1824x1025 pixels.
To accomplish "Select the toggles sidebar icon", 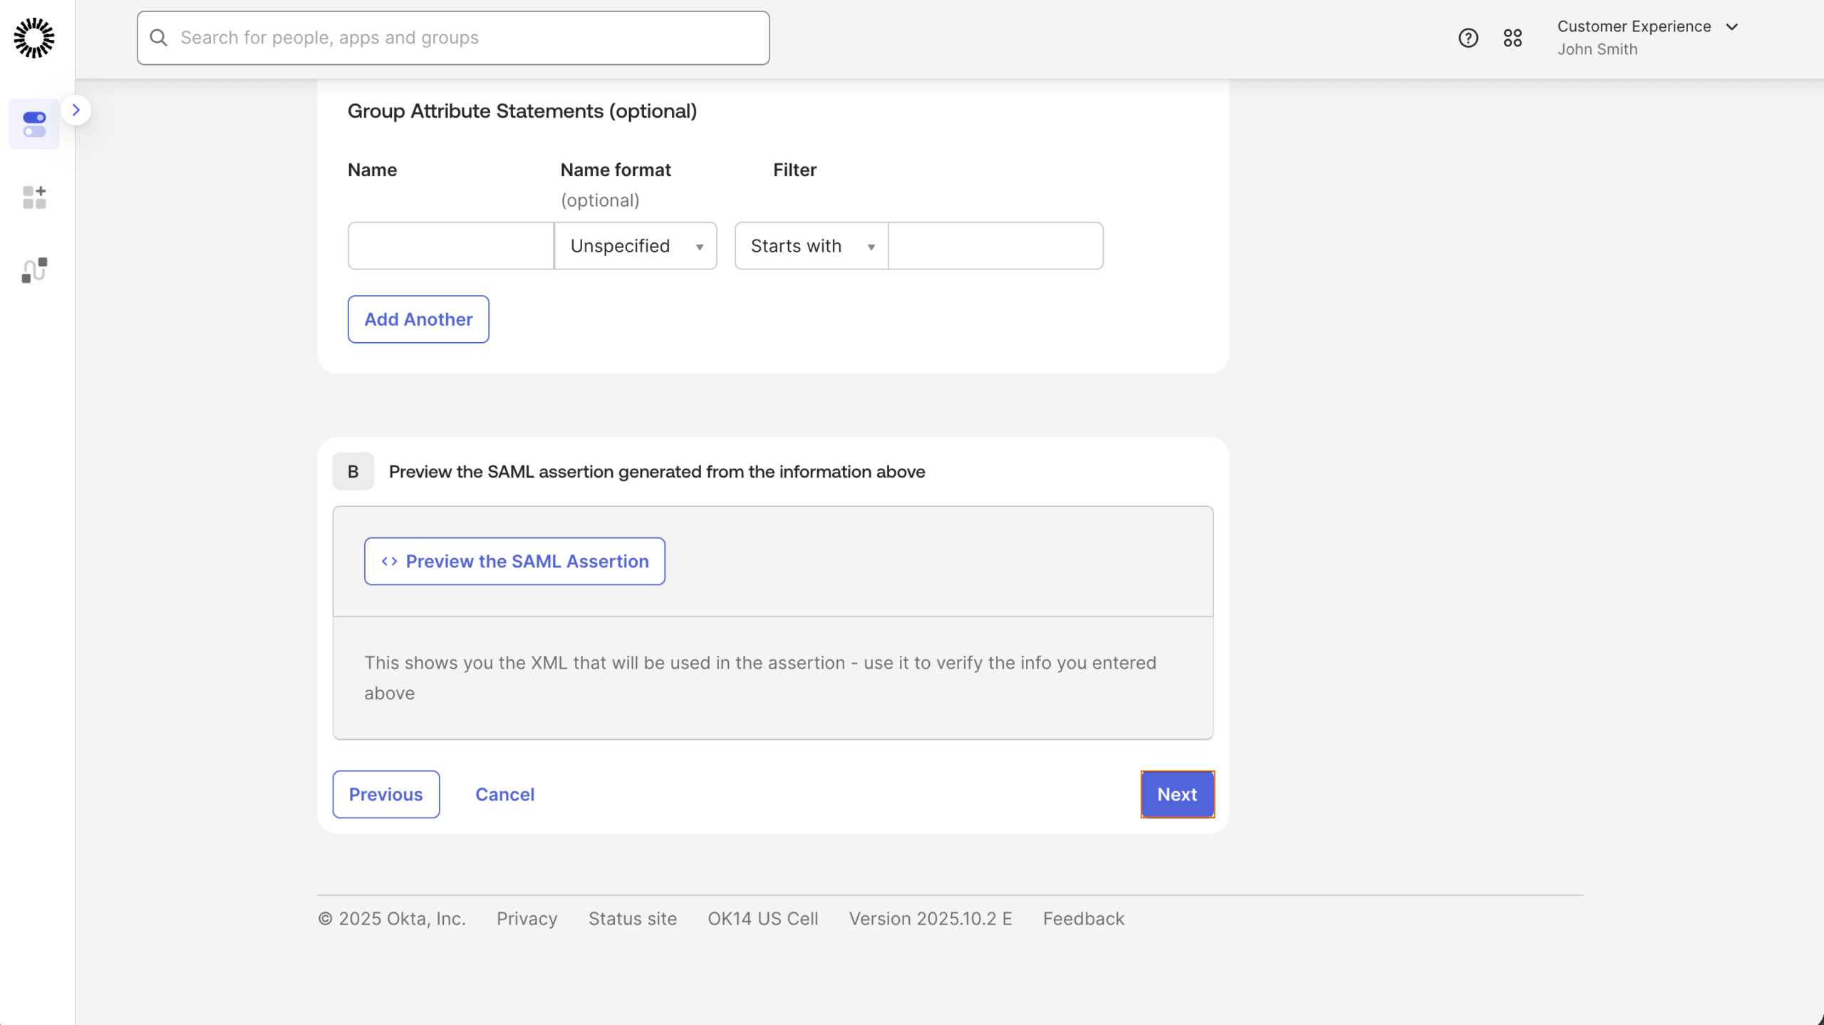I will (33, 124).
